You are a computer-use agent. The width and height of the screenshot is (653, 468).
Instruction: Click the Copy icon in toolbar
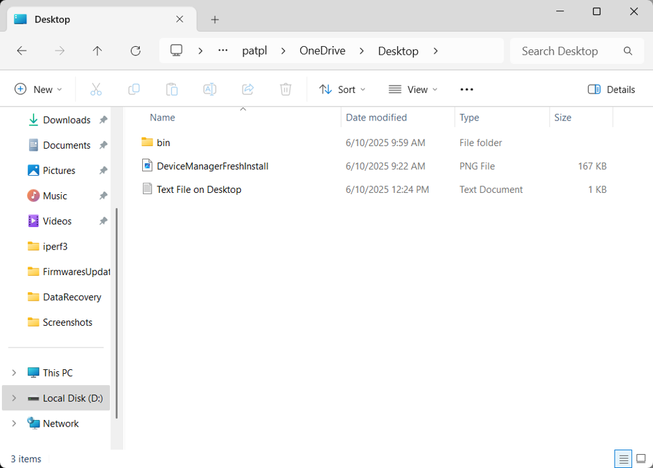[x=134, y=90]
